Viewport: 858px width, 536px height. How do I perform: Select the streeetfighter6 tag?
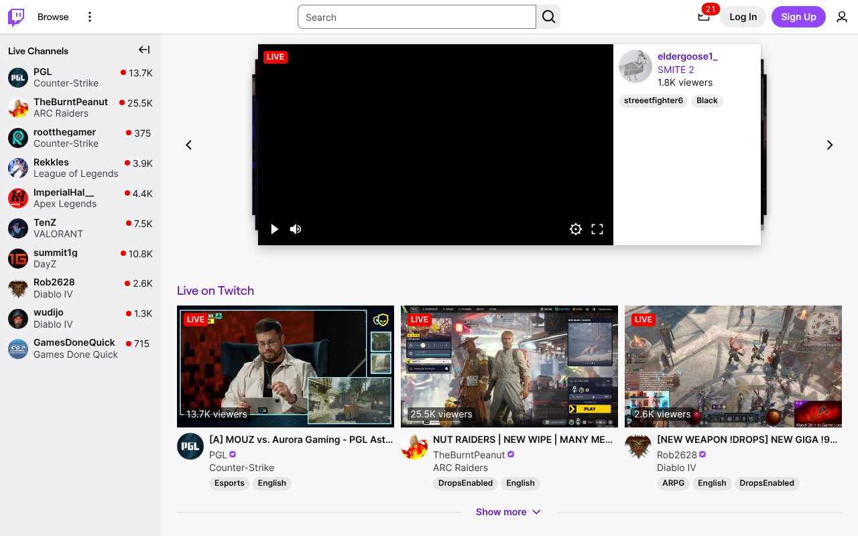pos(654,100)
